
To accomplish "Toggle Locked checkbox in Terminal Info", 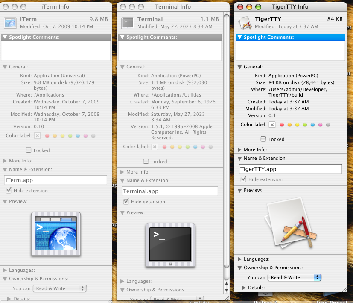I will (146, 161).
